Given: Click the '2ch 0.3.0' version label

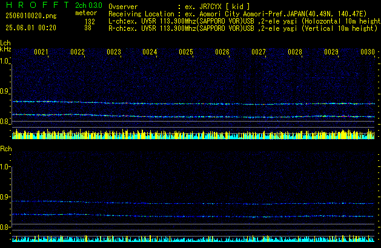Looking at the screenshot, I should point(88,5).
